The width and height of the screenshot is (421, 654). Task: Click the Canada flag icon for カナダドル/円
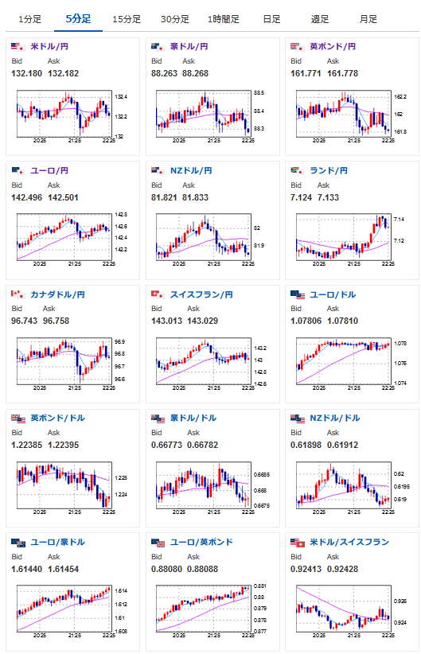(17, 294)
